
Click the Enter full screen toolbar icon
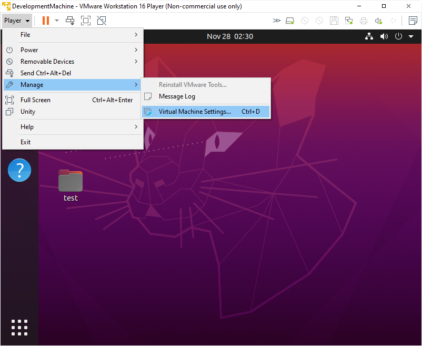86,21
